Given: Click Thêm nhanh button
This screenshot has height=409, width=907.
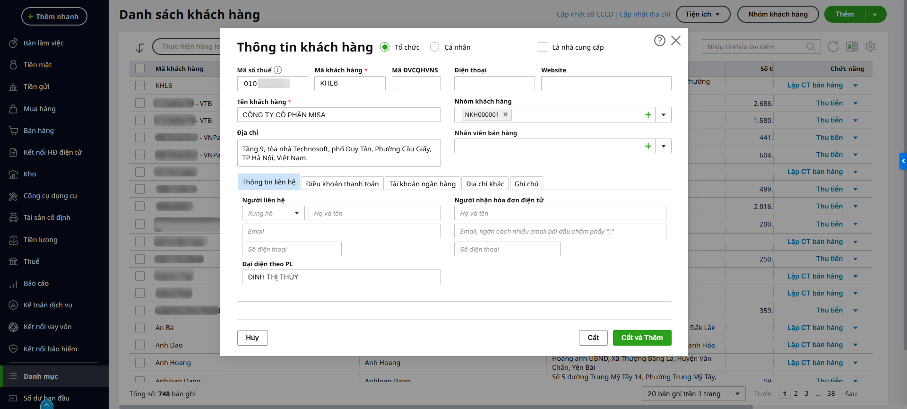Looking at the screenshot, I should pos(54,17).
